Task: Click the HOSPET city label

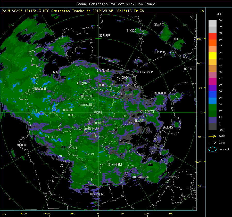Action: click(x=140, y=121)
